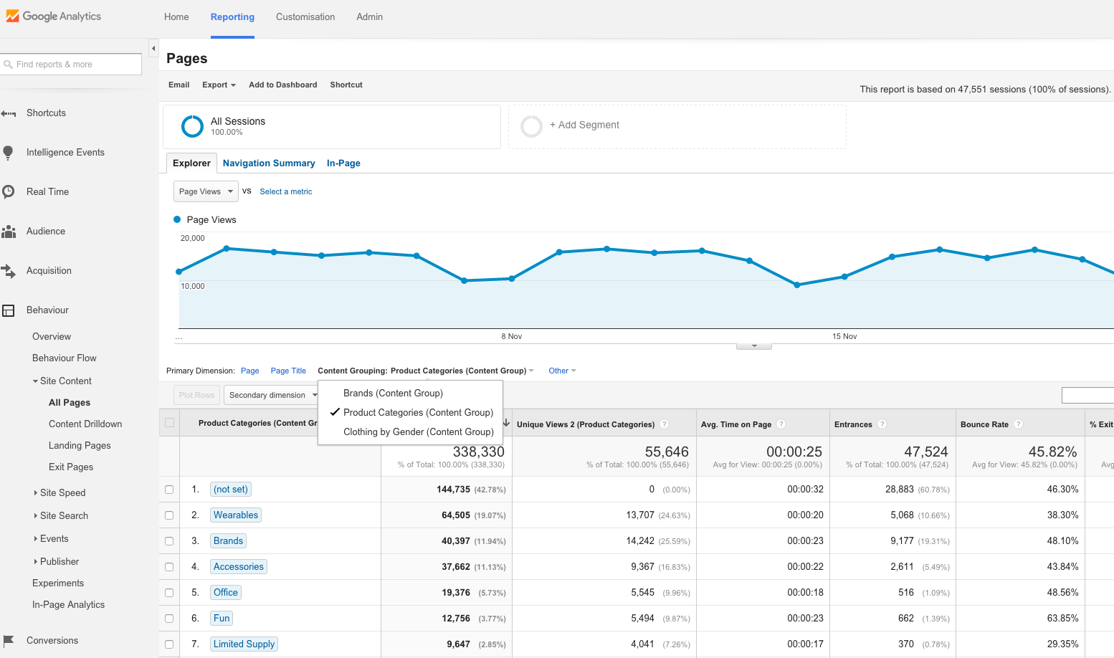Click the Audience people icon
The image size is (1114, 658).
[9, 232]
